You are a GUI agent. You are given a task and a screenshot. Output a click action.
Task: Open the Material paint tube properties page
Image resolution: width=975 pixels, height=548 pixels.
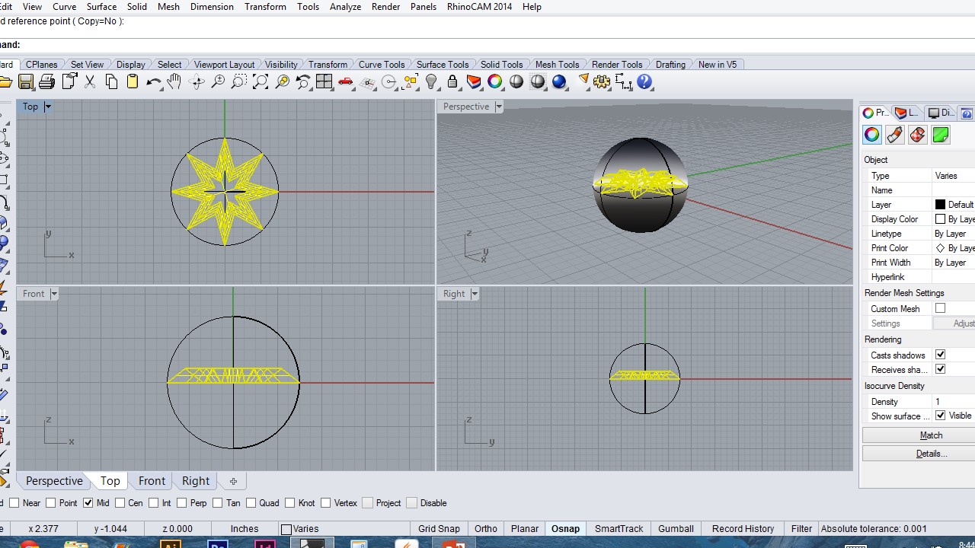click(895, 135)
